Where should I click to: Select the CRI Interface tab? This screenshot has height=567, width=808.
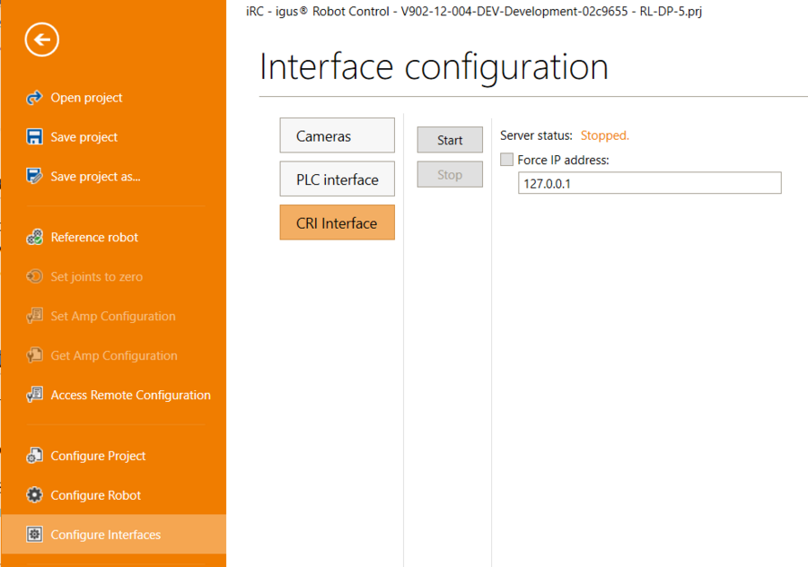(x=337, y=222)
